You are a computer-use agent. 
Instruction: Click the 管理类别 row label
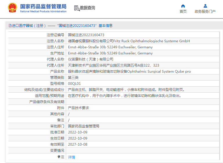click(x=57, y=78)
